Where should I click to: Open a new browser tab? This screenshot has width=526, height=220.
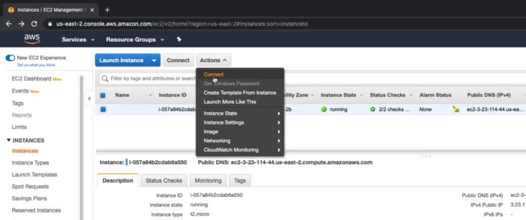click(107, 10)
